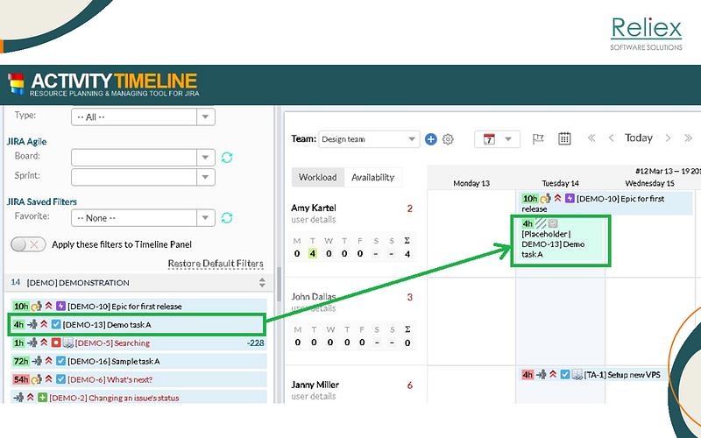This screenshot has width=701, height=438.
Task: Open the Favorite filter dropdown
Action: (143, 218)
